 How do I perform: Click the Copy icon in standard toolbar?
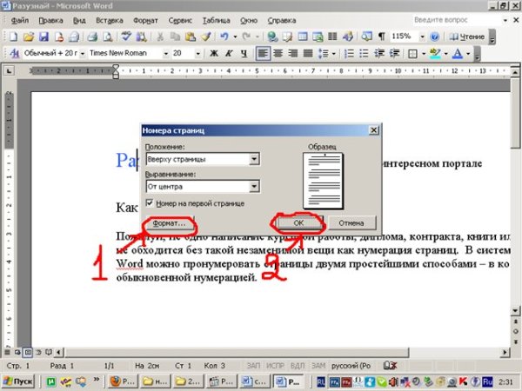[x=175, y=36]
